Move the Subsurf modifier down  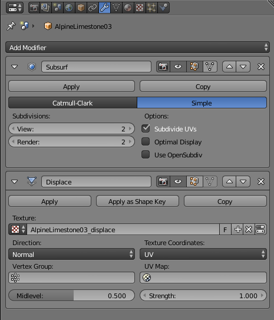pos(243,67)
